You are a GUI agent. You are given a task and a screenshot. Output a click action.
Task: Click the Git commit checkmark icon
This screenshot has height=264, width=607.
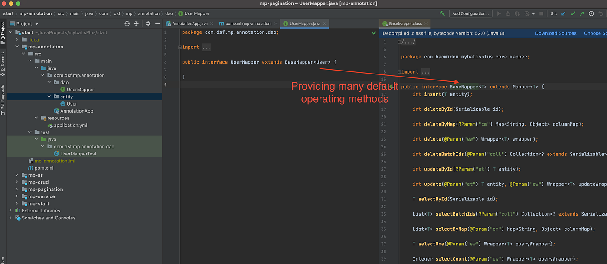(573, 13)
